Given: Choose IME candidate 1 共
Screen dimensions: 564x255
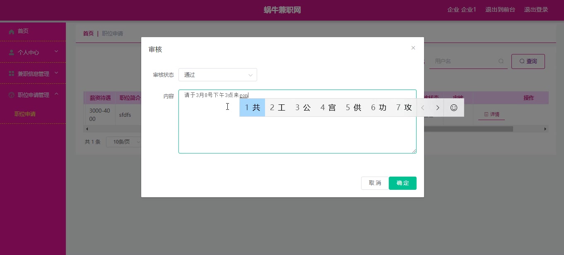Looking at the screenshot, I should coord(252,108).
